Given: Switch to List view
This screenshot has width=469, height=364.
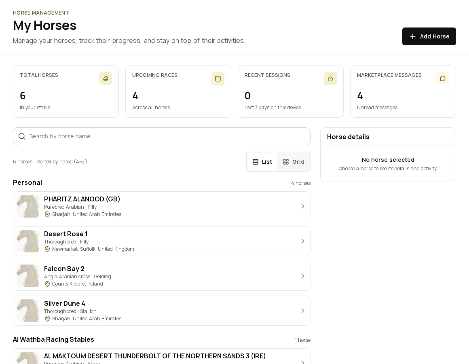Looking at the screenshot, I should coord(262,162).
